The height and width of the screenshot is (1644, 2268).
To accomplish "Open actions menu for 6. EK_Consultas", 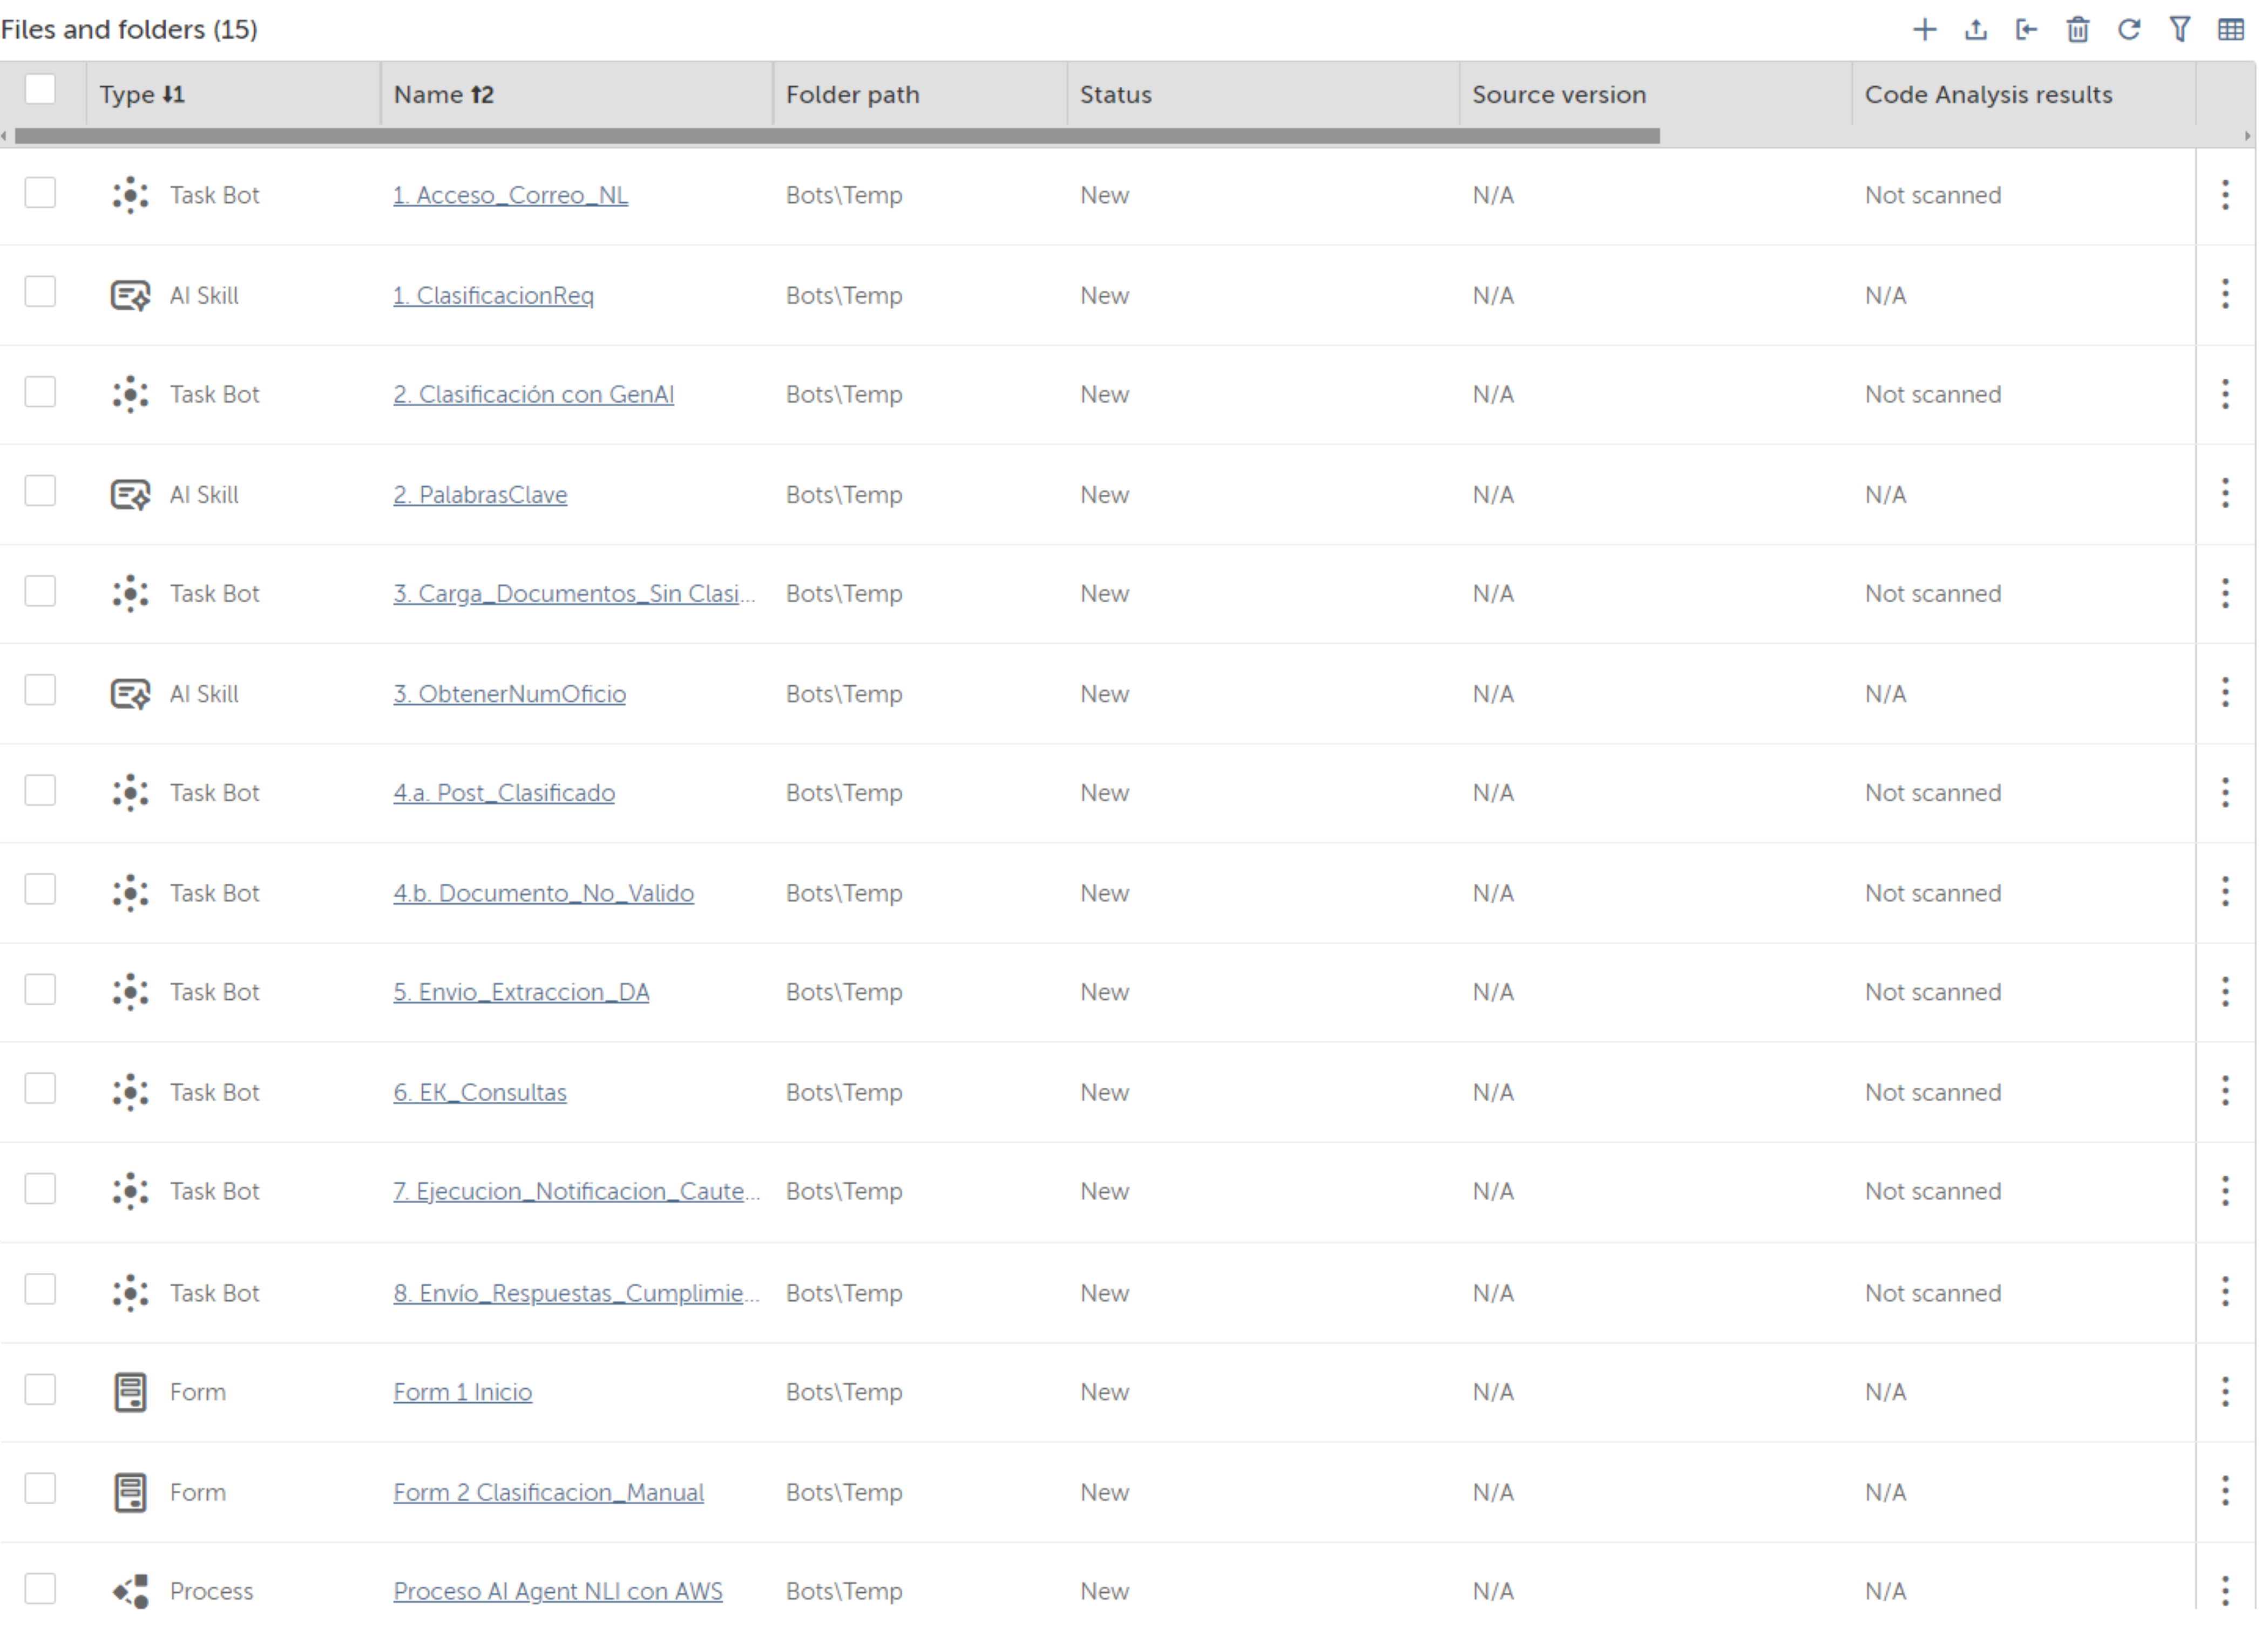I will point(2225,1092).
